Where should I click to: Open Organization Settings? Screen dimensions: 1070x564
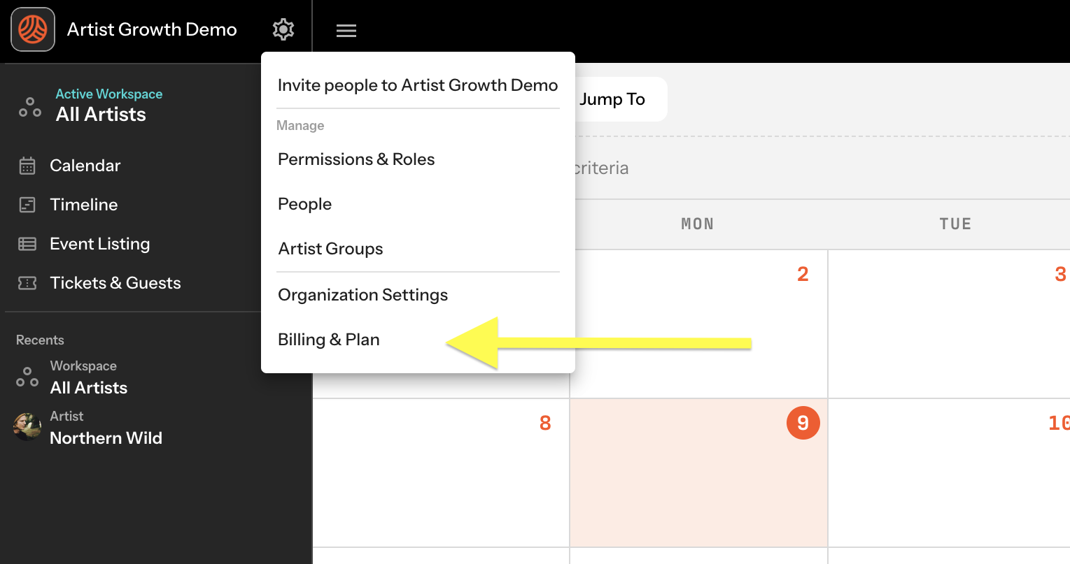point(362,295)
